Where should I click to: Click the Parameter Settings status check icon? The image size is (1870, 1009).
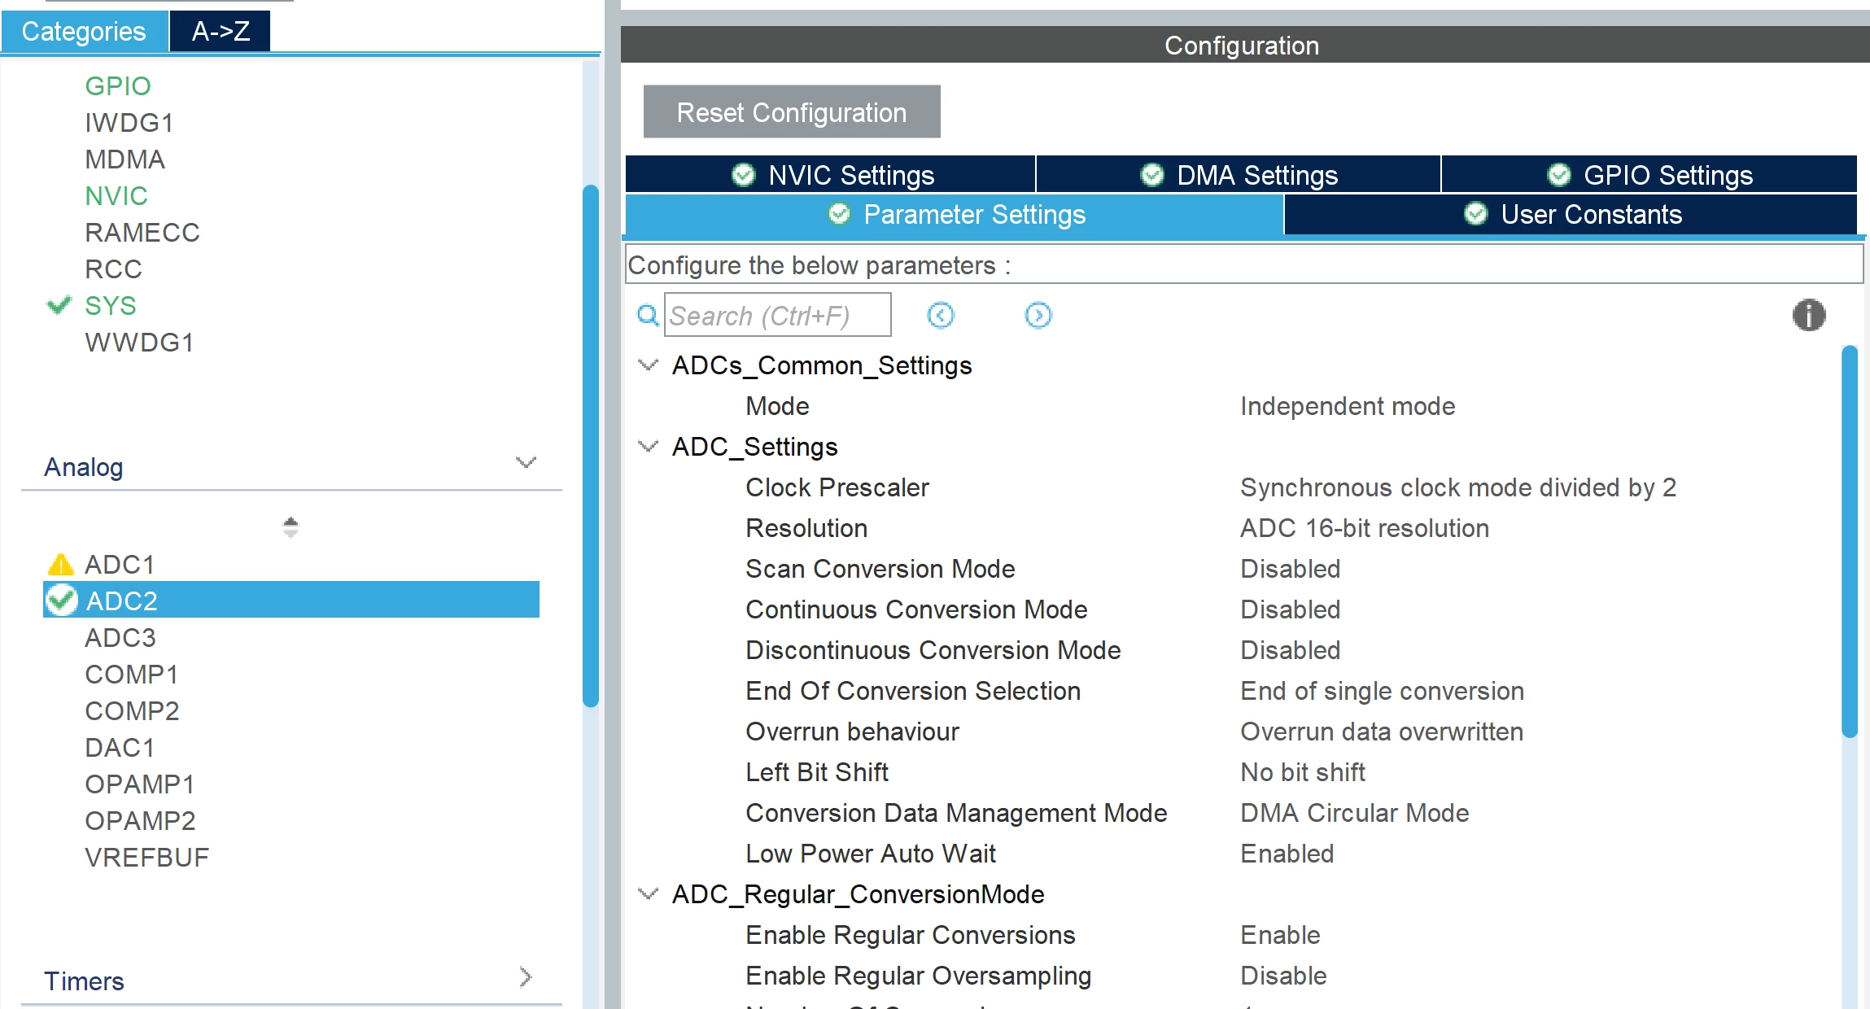coord(839,214)
